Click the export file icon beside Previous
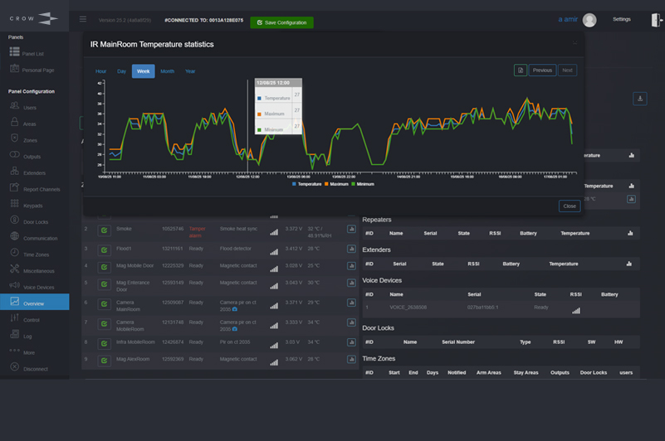The width and height of the screenshot is (665, 441). point(520,70)
